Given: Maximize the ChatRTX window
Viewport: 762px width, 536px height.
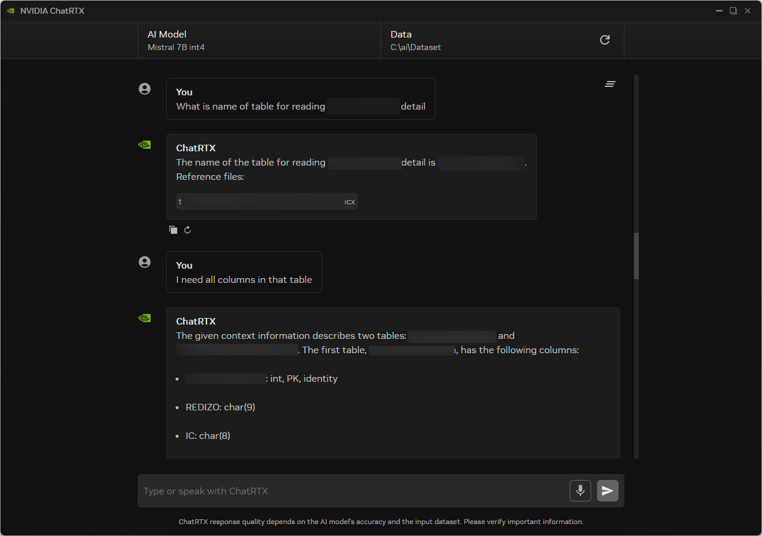Looking at the screenshot, I should pyautogui.click(x=733, y=11).
